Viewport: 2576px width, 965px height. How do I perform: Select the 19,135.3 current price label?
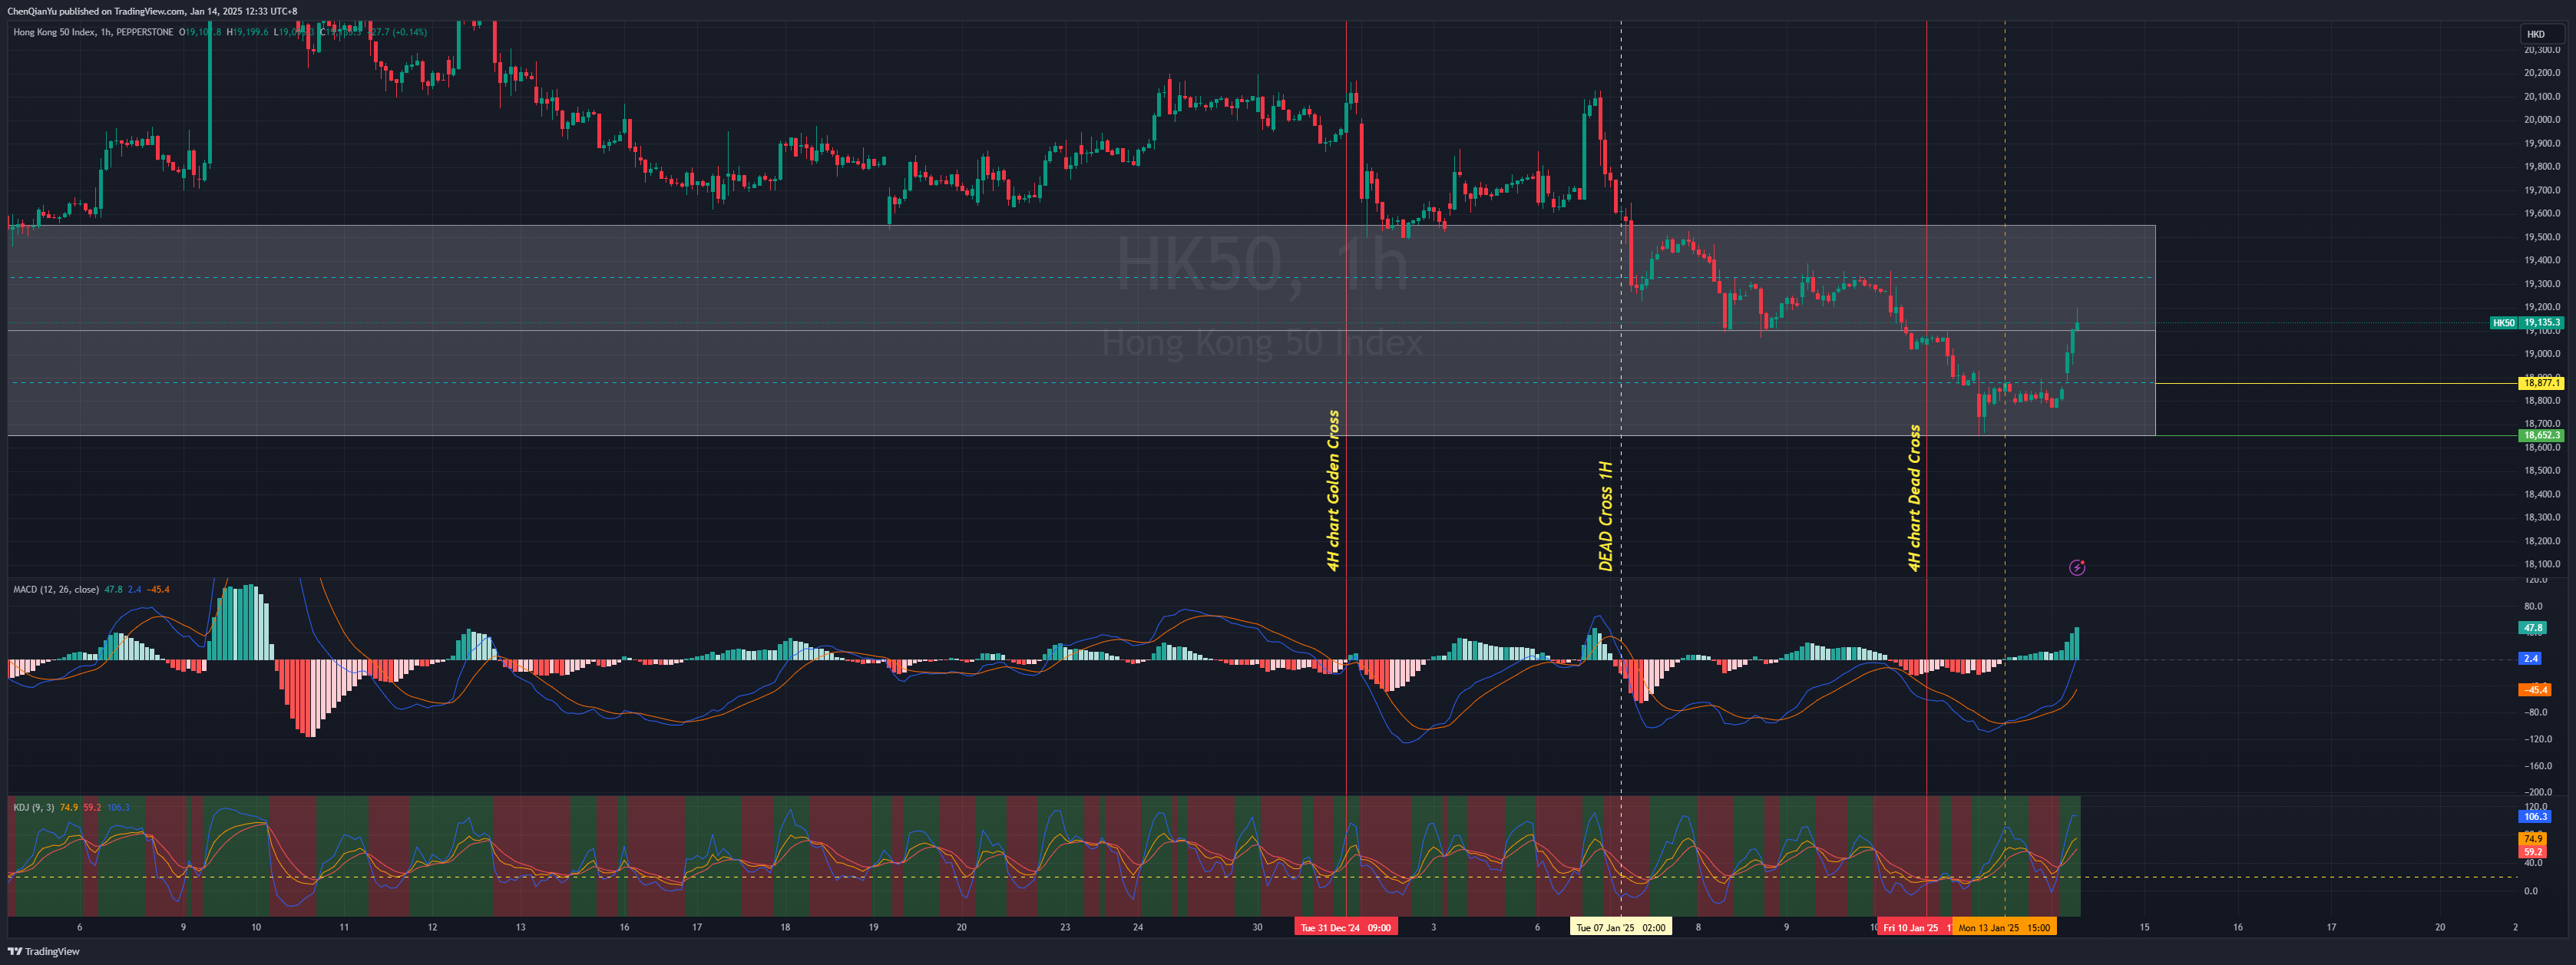pos(2541,323)
